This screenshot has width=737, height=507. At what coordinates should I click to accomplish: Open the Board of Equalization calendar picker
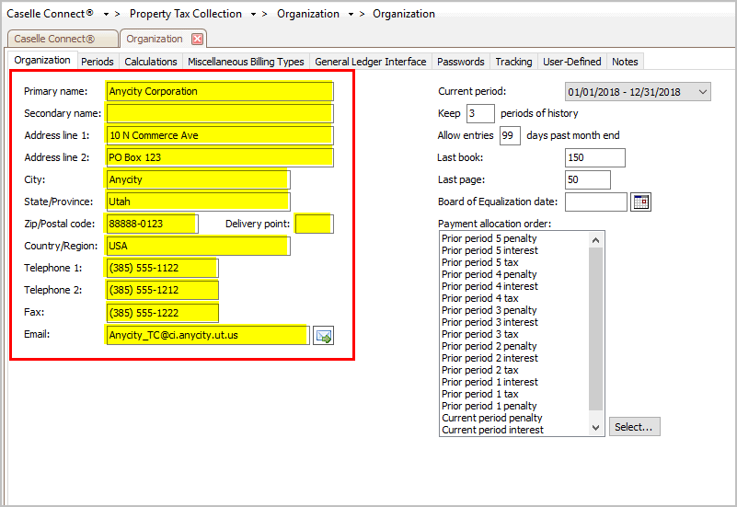[641, 202]
